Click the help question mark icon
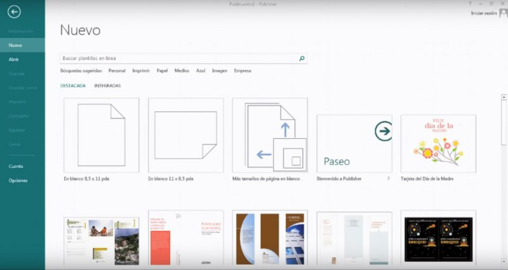508x270 pixels. pos(470,4)
